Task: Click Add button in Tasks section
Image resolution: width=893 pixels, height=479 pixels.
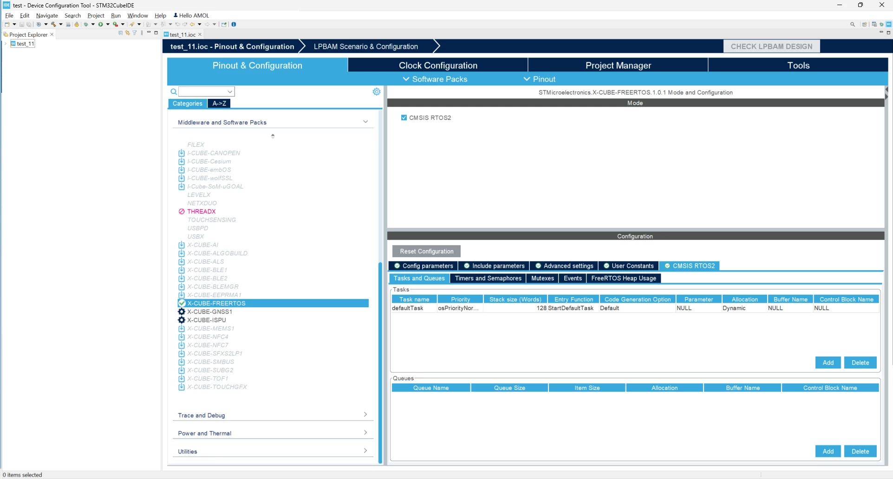Action: [x=828, y=363]
